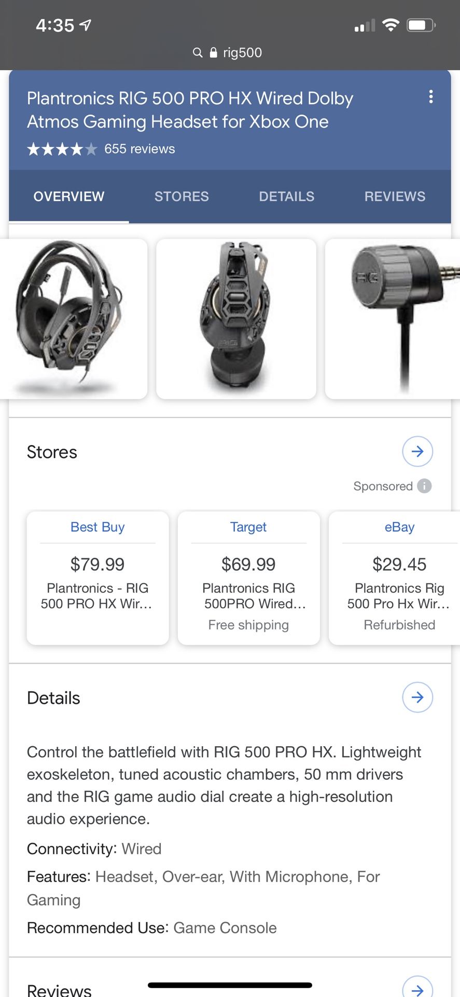Image resolution: width=460 pixels, height=997 pixels.
Task: Select the Overview tab
Action: (x=69, y=196)
